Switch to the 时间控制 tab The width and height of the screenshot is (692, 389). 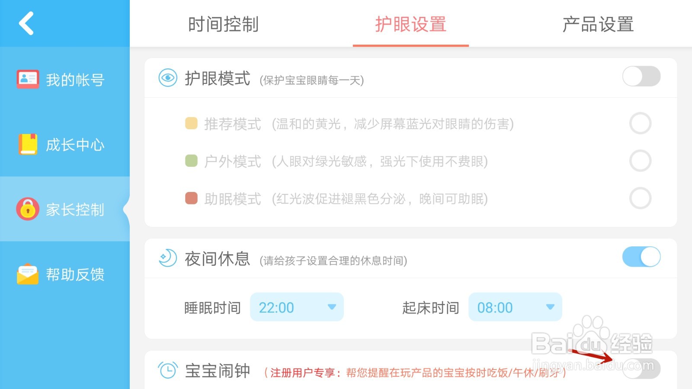pyautogui.click(x=223, y=25)
